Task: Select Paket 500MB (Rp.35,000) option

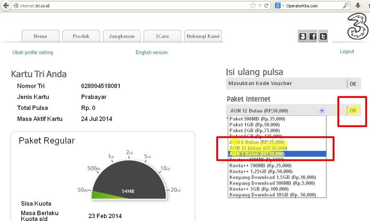Action: click(277, 119)
